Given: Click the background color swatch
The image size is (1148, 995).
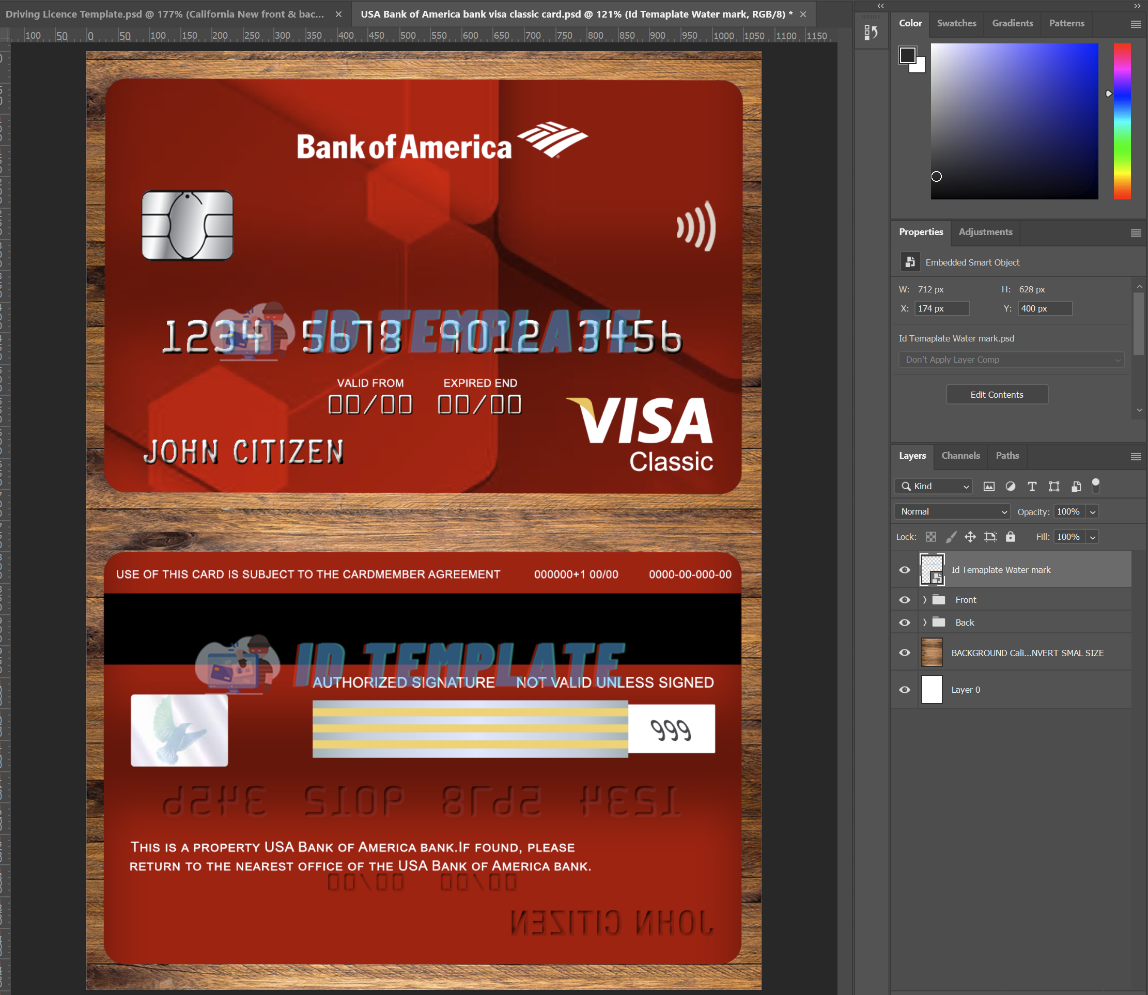Looking at the screenshot, I should coord(919,67).
